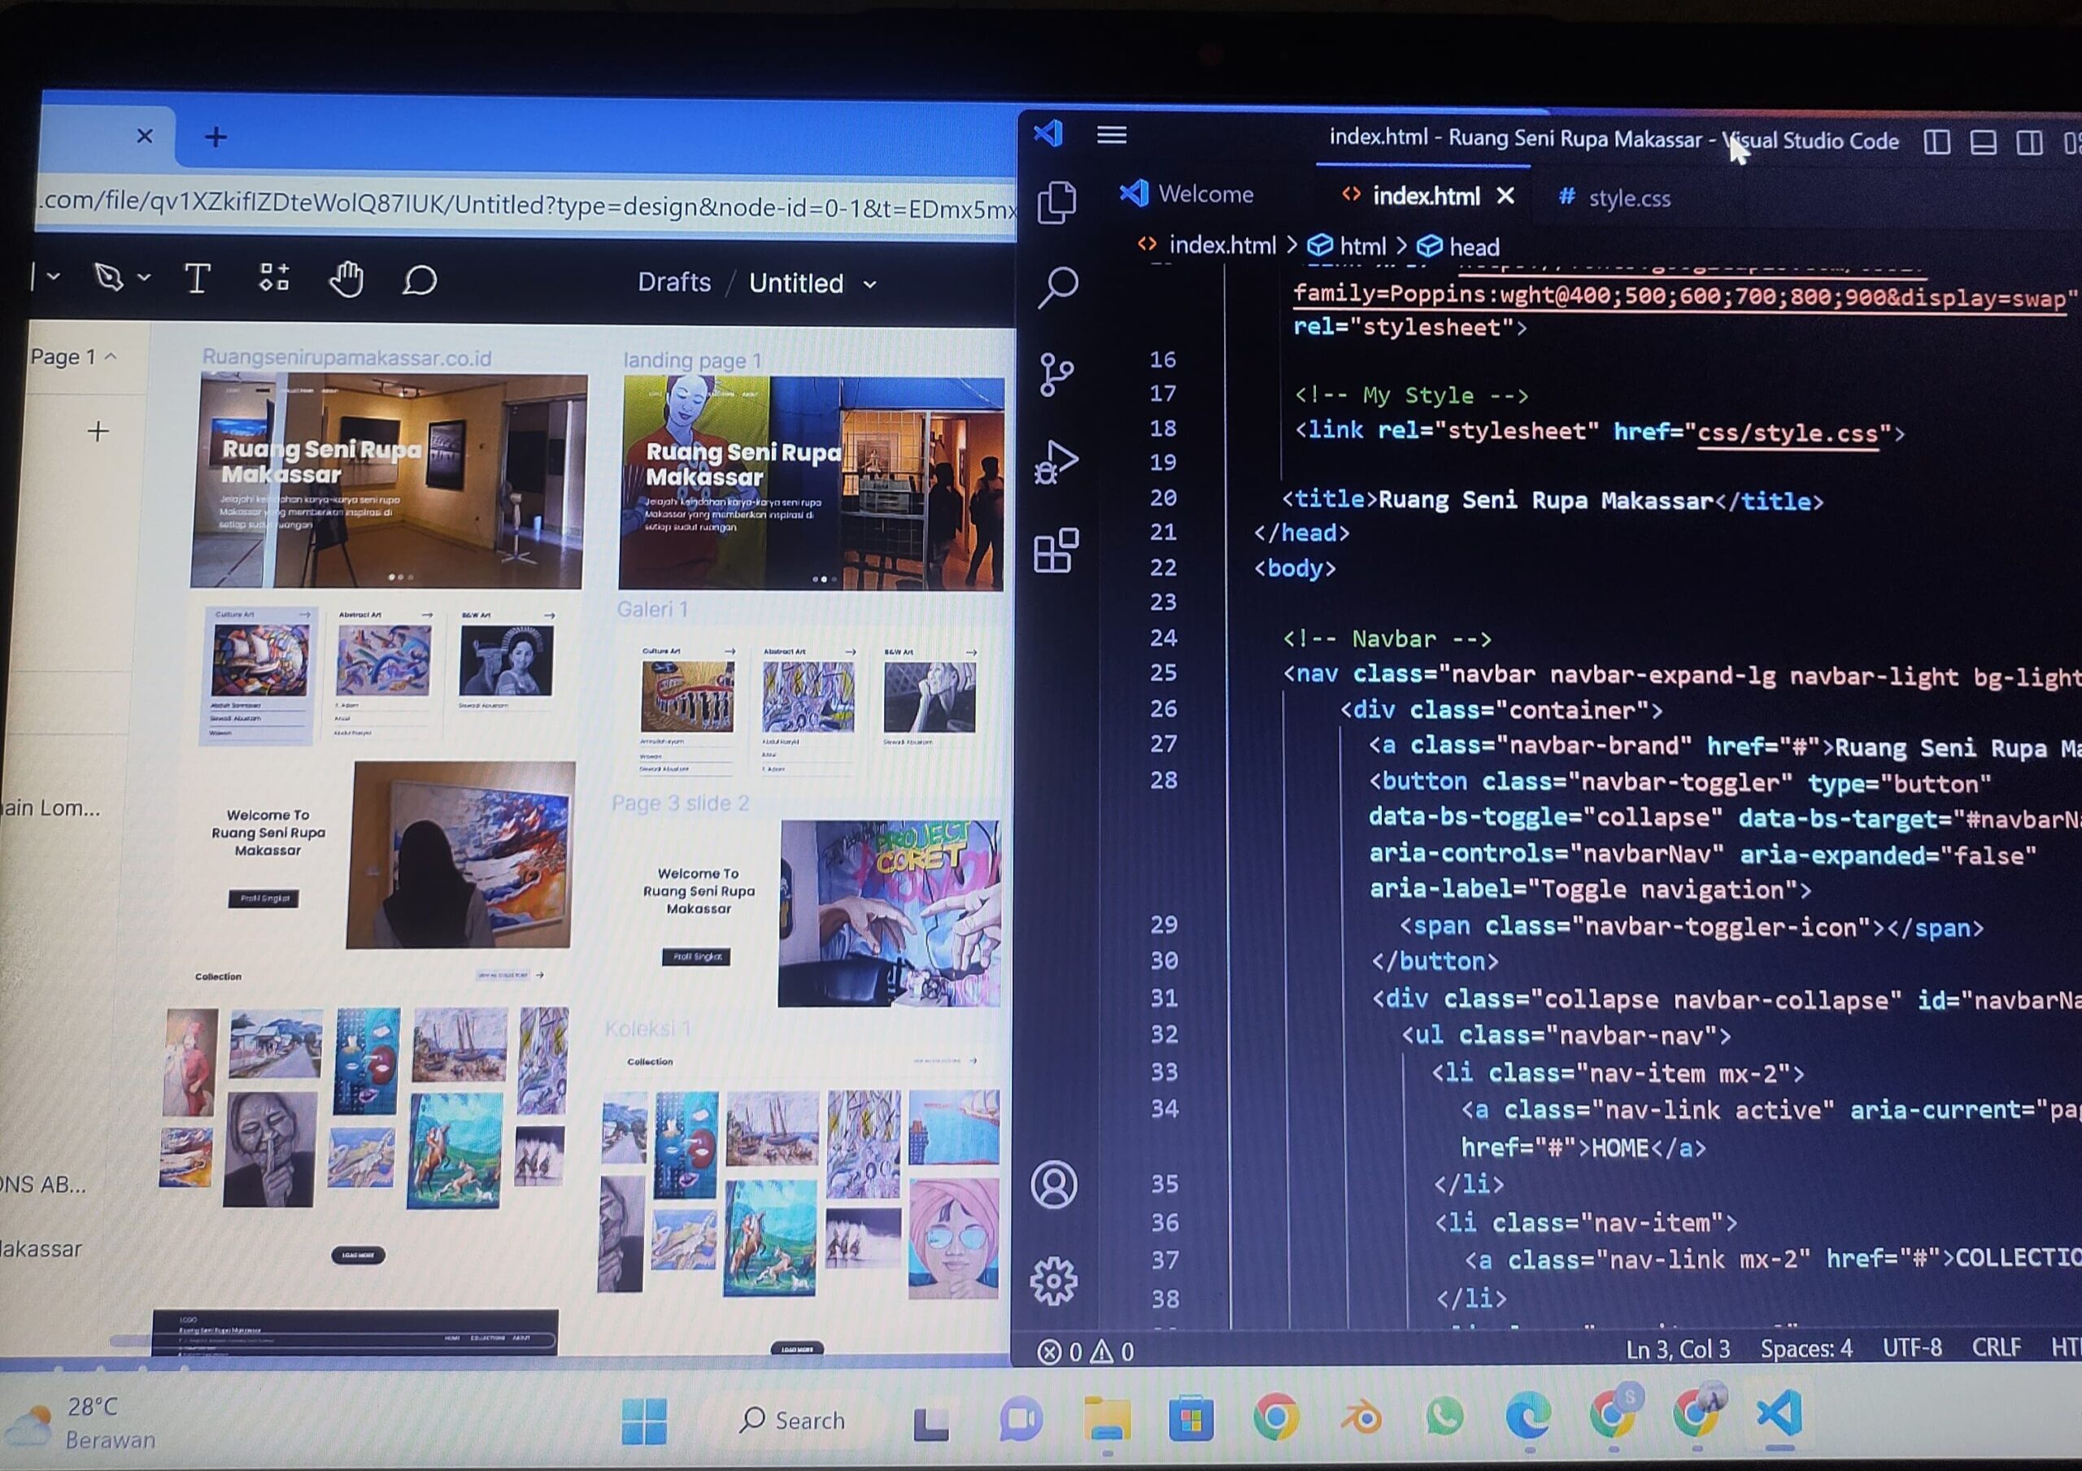The height and width of the screenshot is (1471, 2082).
Task: Switch to the style.css tab
Action: point(1614,198)
